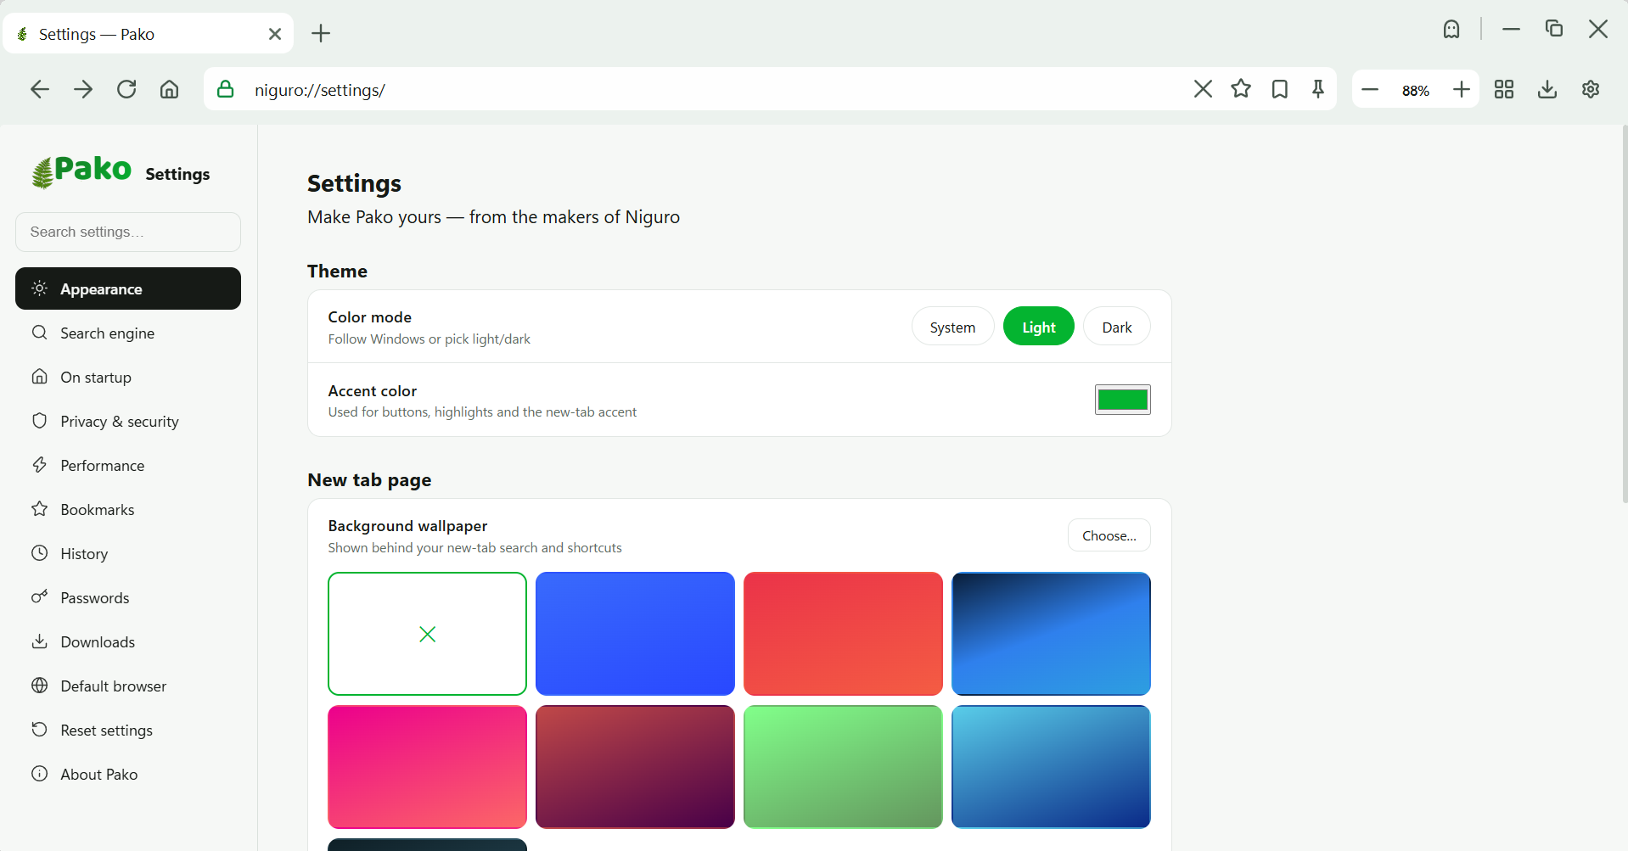This screenshot has height=851, width=1628.
Task: Select the red-orange gradient wallpaper
Action: tap(843, 634)
